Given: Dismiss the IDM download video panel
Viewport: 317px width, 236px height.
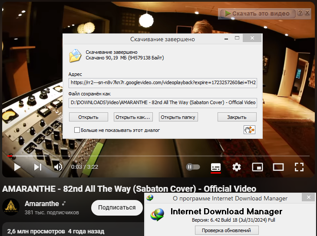Looking at the screenshot, I should [x=307, y=13].
